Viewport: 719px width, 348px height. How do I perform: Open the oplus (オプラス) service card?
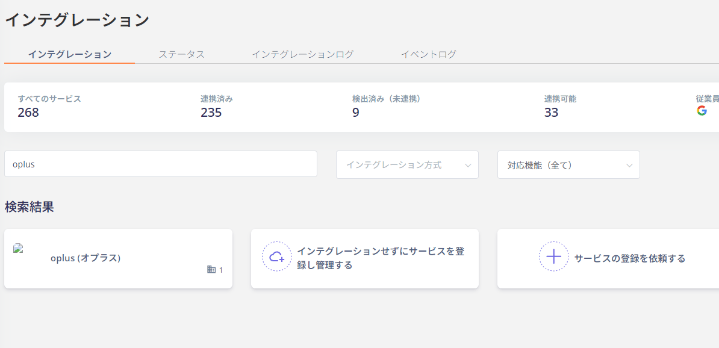tap(118, 259)
